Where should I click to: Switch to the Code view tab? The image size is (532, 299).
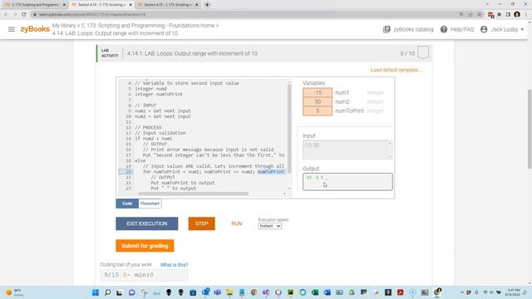127,203
